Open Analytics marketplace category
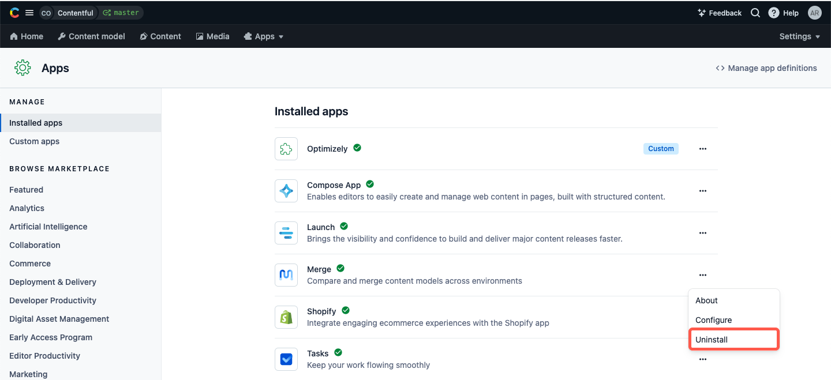The image size is (831, 380). [x=27, y=208]
